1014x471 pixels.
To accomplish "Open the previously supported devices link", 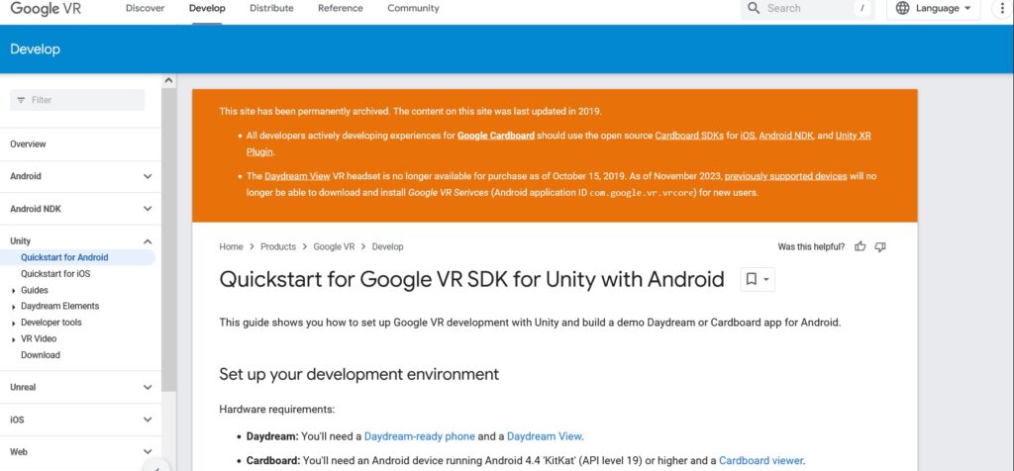I will (785, 176).
